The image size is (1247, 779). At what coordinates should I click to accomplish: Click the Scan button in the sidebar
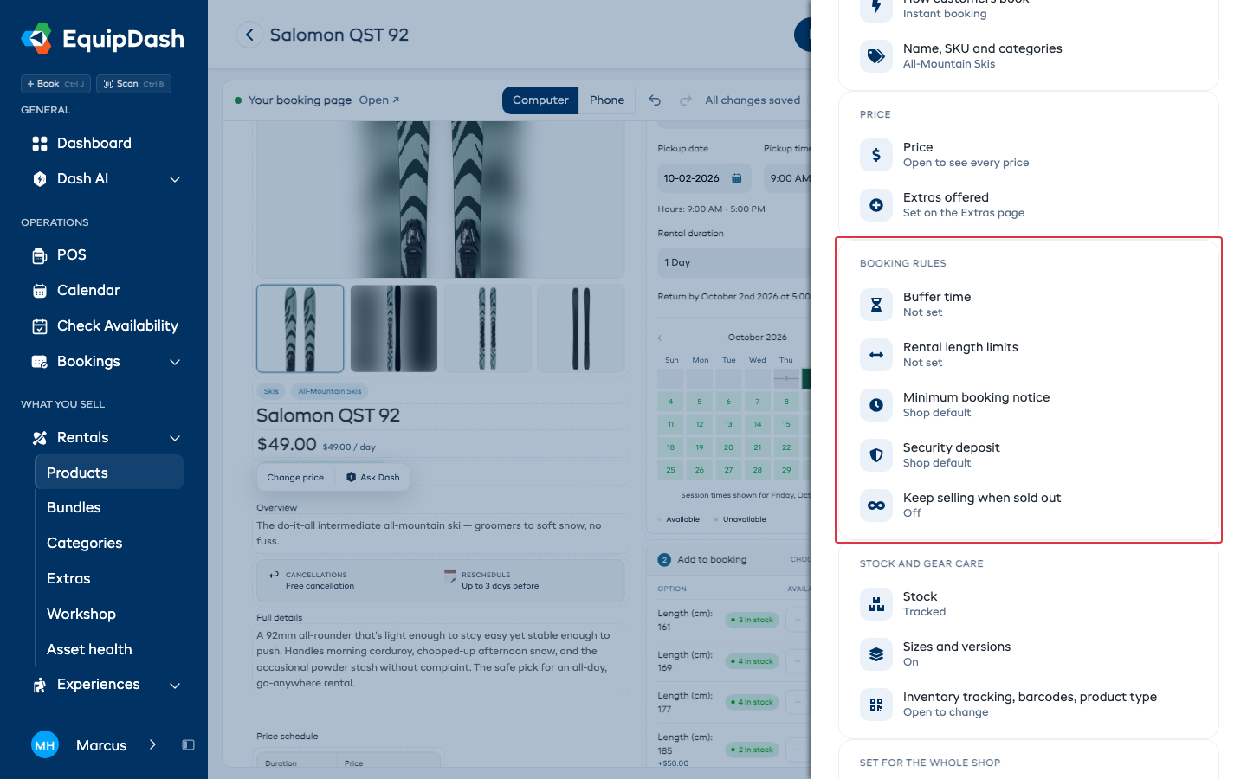[133, 84]
